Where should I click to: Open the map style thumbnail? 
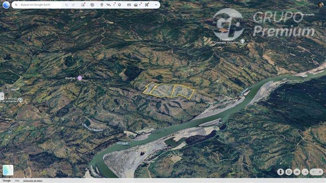8,170
